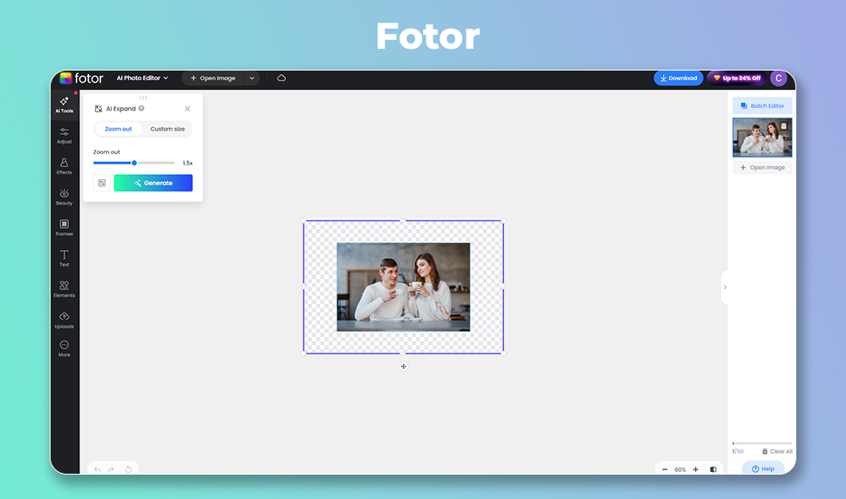Click the 1.5x zoom value
The width and height of the screenshot is (846, 499).
pos(188,163)
